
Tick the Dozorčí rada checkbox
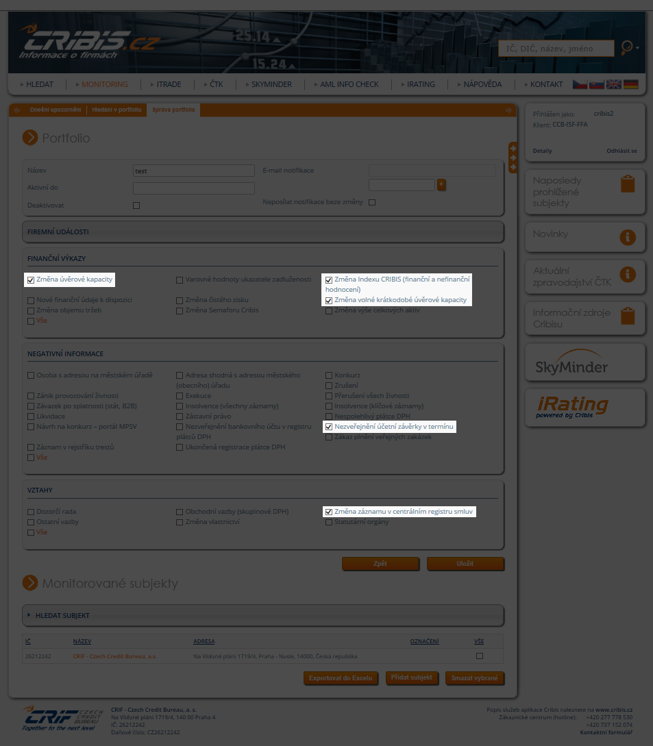pyautogui.click(x=31, y=512)
